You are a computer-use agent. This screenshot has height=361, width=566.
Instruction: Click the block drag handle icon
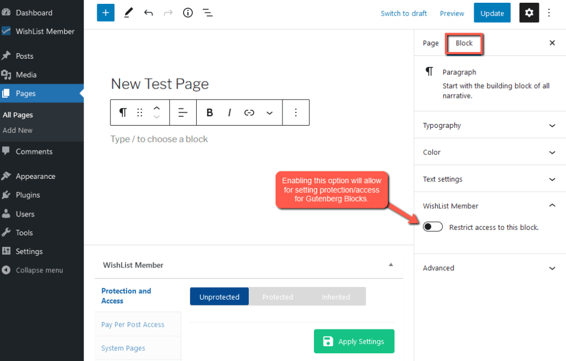(x=140, y=112)
